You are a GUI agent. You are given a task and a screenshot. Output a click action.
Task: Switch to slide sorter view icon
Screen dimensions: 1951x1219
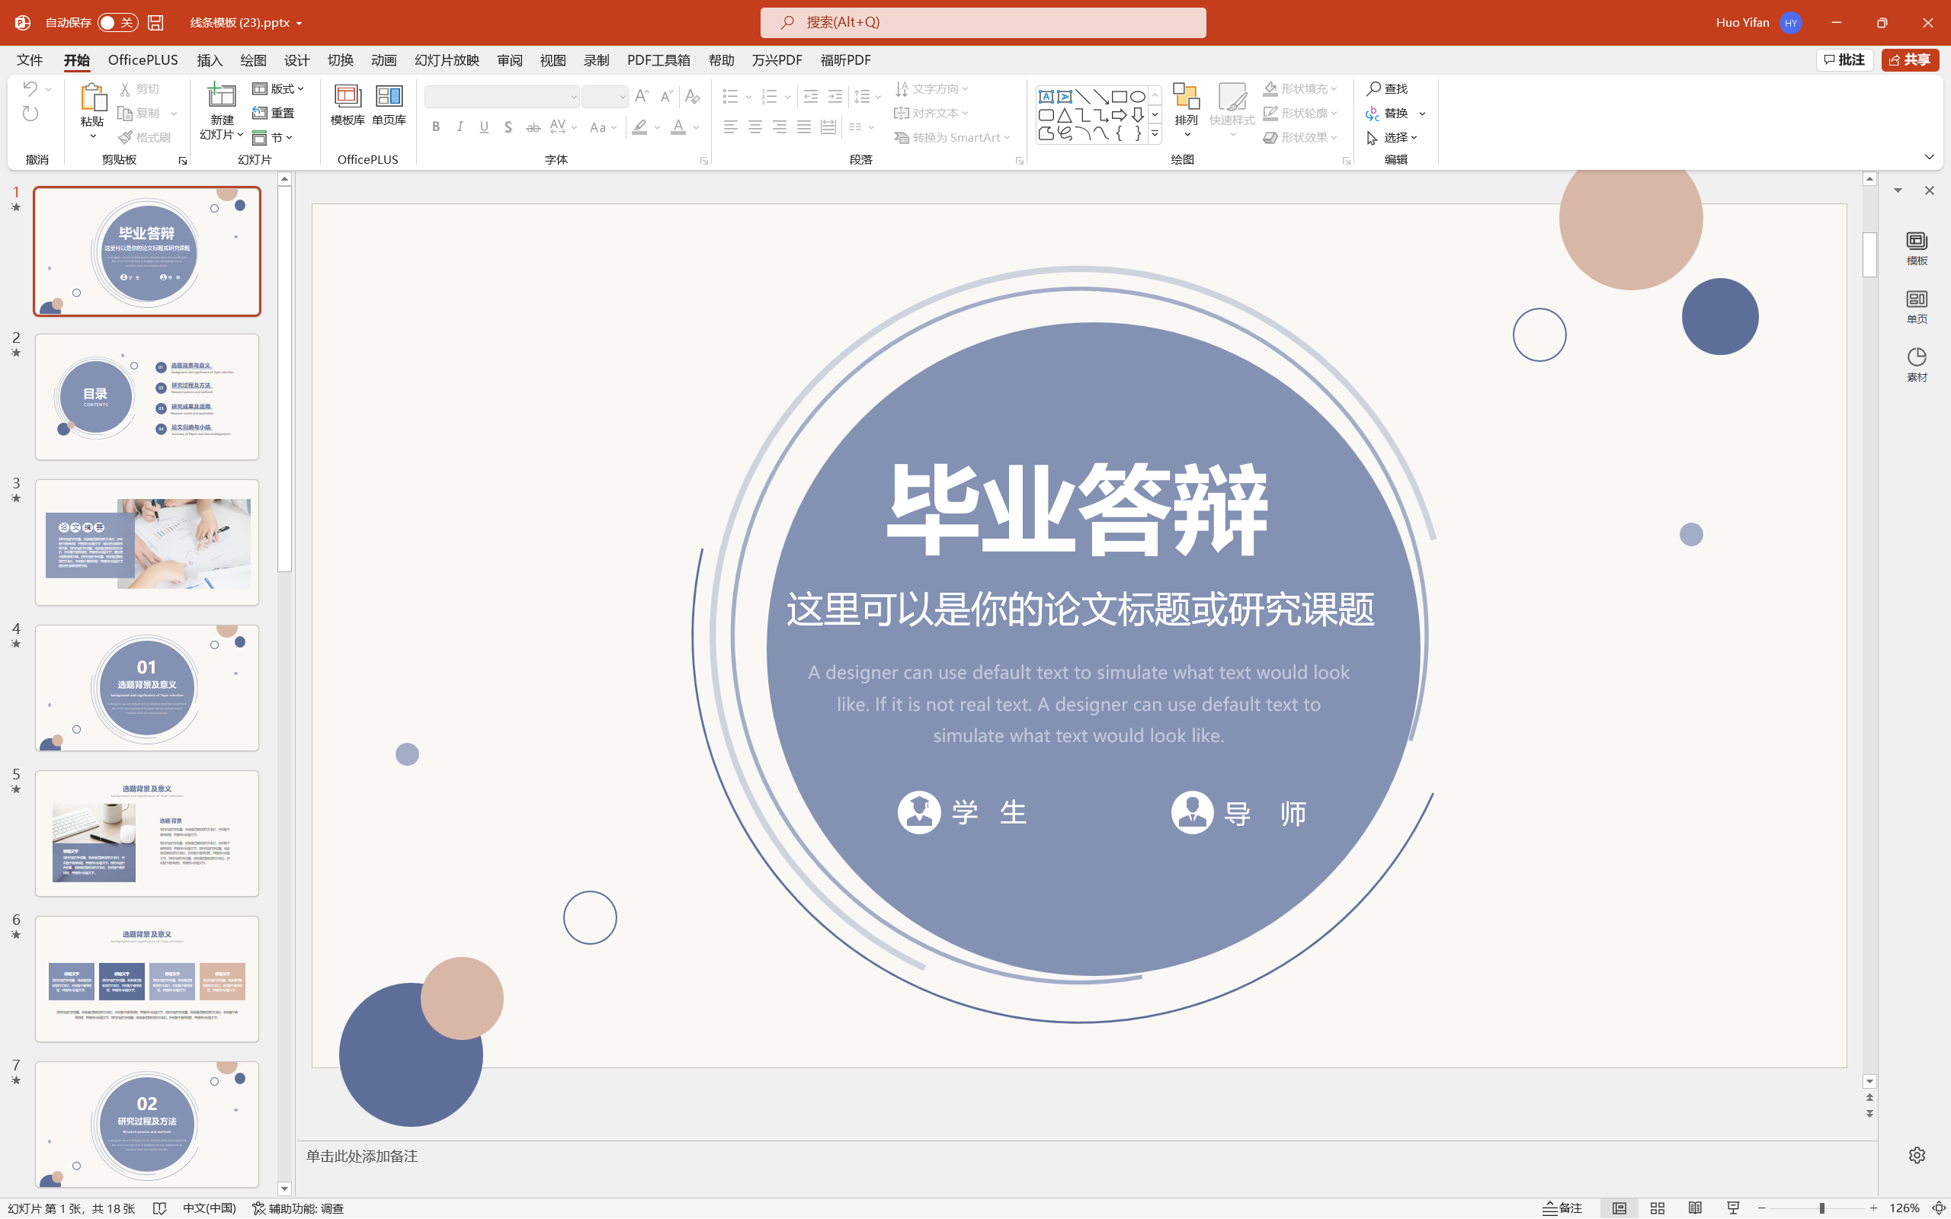coord(1658,1208)
